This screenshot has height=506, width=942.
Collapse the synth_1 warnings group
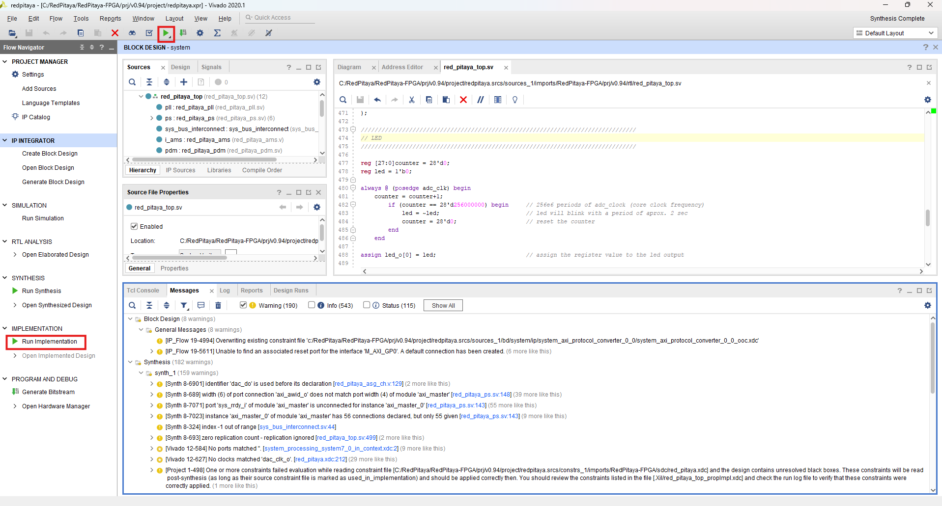click(x=141, y=373)
